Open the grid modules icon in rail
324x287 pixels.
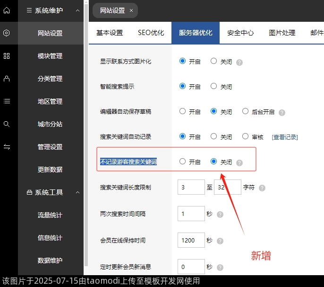point(7,56)
